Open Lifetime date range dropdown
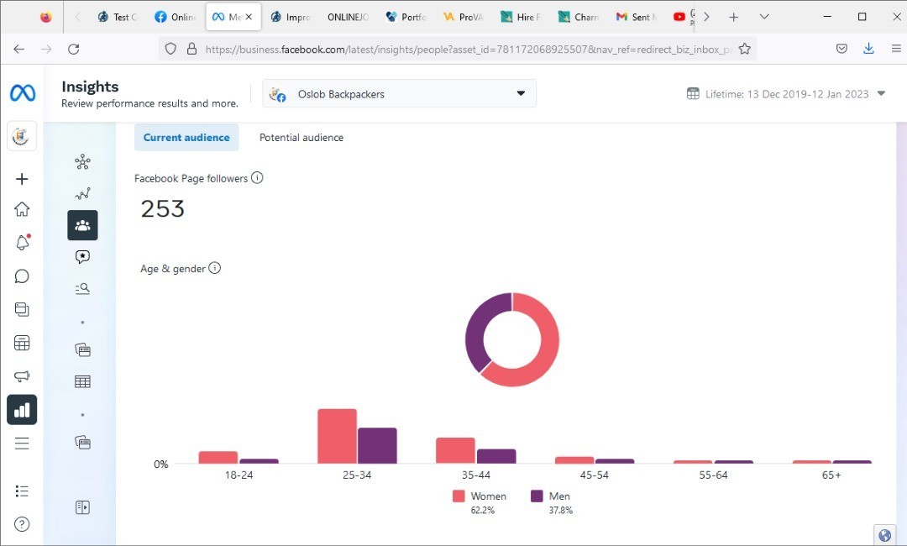907x546 pixels. tap(785, 94)
